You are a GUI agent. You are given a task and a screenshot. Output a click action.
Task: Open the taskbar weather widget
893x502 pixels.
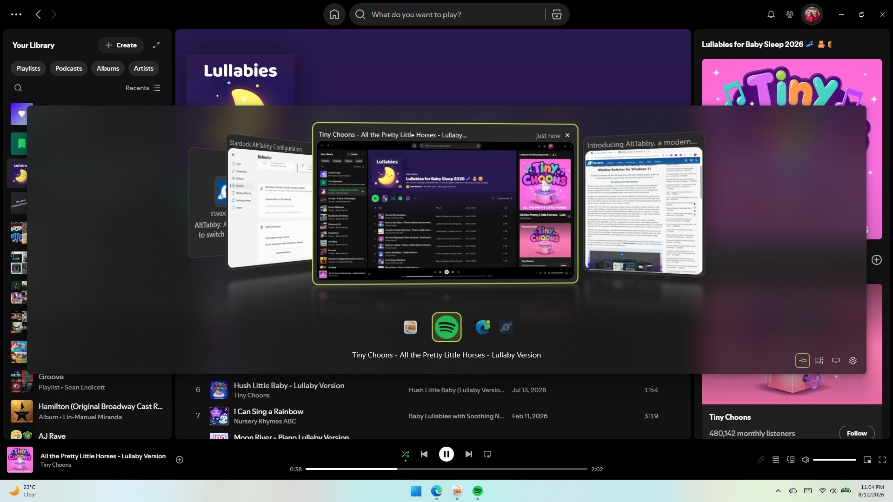click(23, 491)
